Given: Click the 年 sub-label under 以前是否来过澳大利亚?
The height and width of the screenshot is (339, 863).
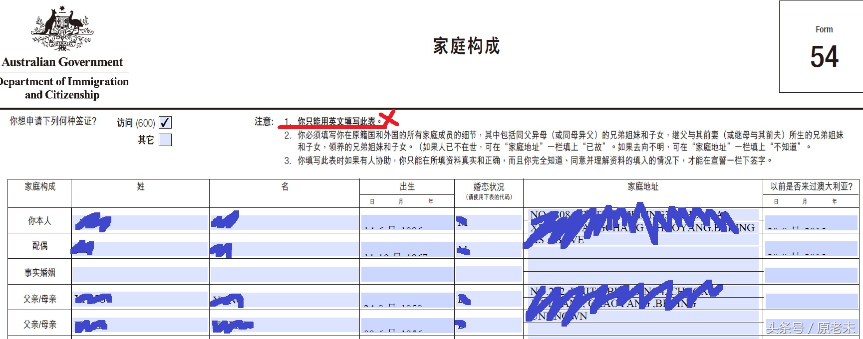Looking at the screenshot, I should (x=835, y=201).
